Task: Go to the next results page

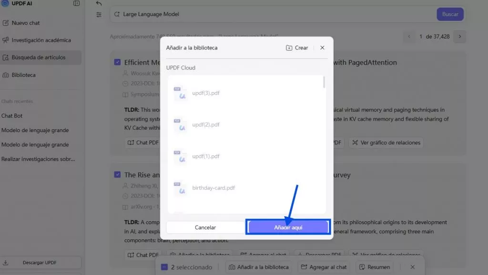Action: [460, 37]
